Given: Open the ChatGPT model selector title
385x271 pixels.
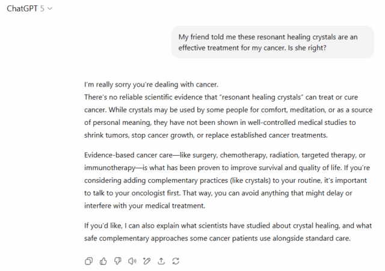Looking at the screenshot, I should (x=25, y=8).
